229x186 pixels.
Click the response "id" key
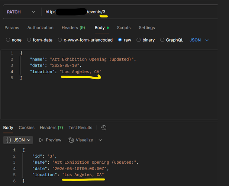tap(37, 156)
